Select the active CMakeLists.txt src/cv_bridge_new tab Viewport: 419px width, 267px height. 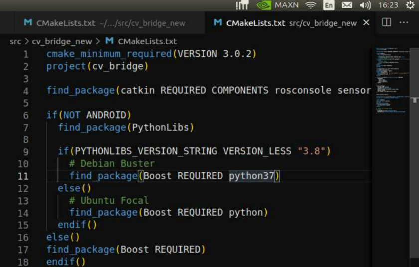coord(290,23)
